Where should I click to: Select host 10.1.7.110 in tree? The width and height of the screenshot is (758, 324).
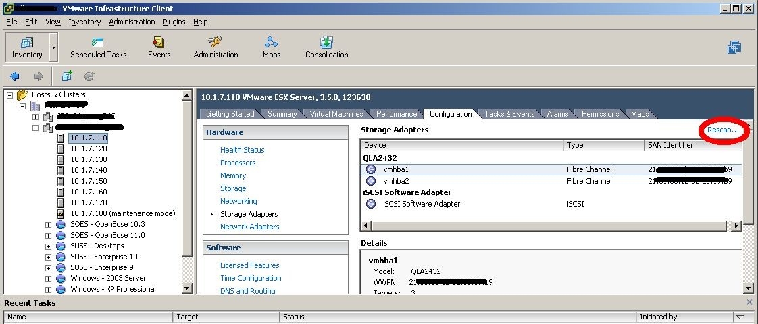89,138
